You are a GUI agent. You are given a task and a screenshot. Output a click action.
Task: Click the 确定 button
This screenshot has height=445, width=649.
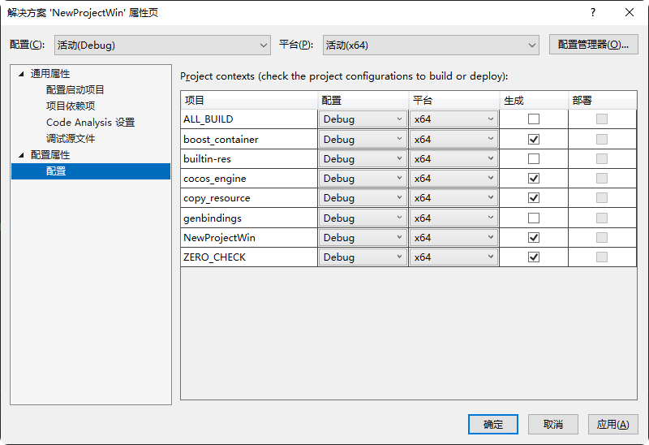click(x=493, y=424)
